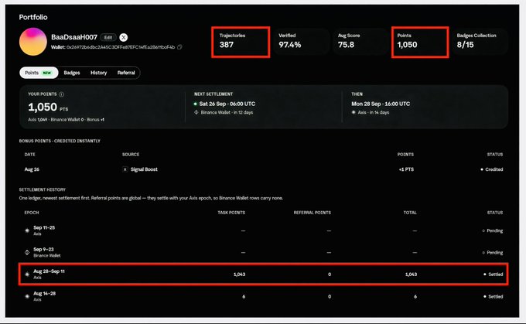Select the Aug 28–Sep 11 epoch label
This screenshot has width=526, height=324.
pyautogui.click(x=49, y=271)
